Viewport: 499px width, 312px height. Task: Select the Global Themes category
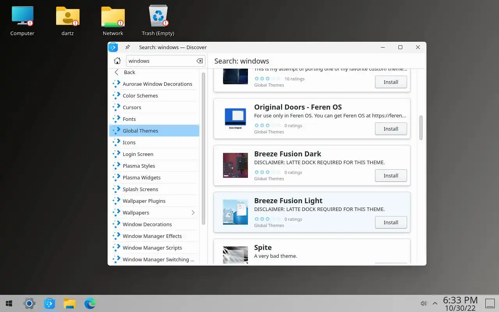pyautogui.click(x=154, y=131)
